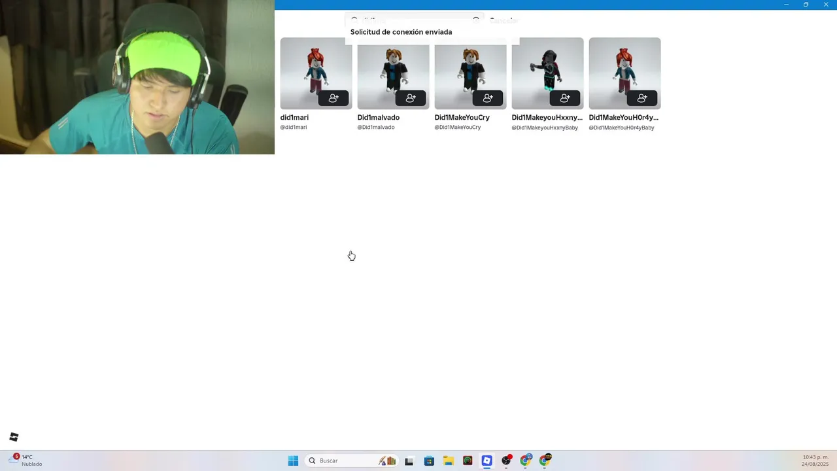The height and width of the screenshot is (471, 837).
Task: Open the Windows Start menu
Action: 293,461
